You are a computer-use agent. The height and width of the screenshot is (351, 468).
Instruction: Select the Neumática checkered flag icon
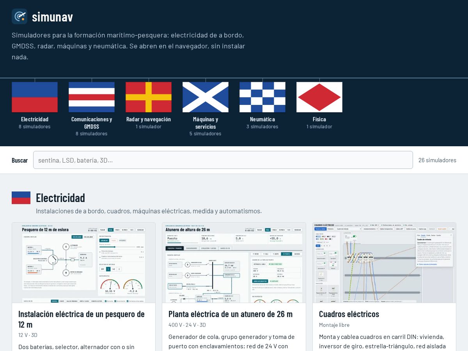pos(262,97)
